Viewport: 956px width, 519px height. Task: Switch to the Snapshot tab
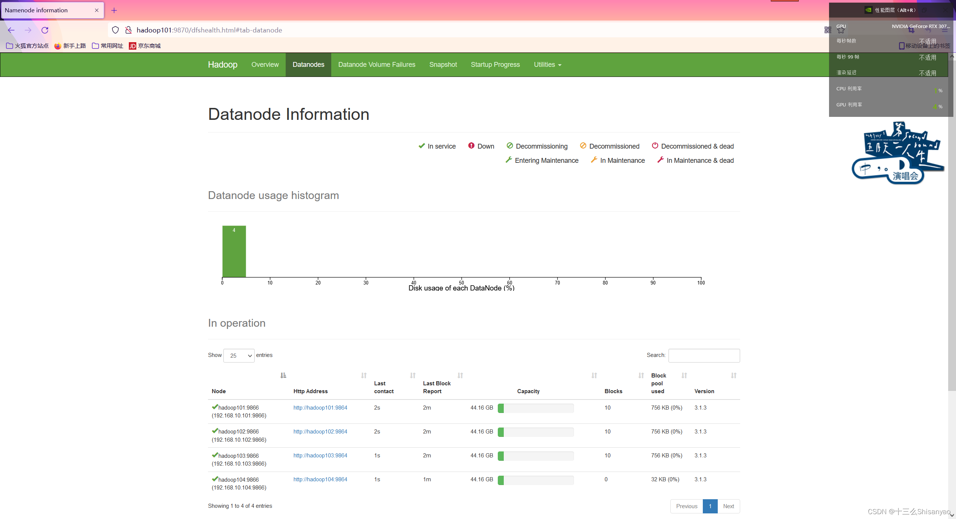click(x=442, y=64)
